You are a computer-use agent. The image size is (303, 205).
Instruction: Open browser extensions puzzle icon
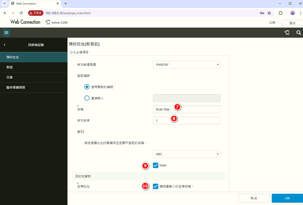point(280,13)
